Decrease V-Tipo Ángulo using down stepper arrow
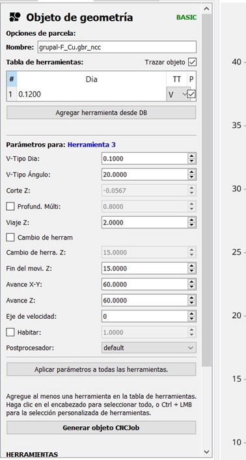Image resolution: width=246 pixels, height=460 pixels. 191,177
